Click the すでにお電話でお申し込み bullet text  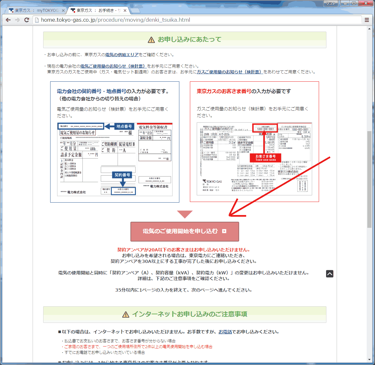click(x=103, y=352)
